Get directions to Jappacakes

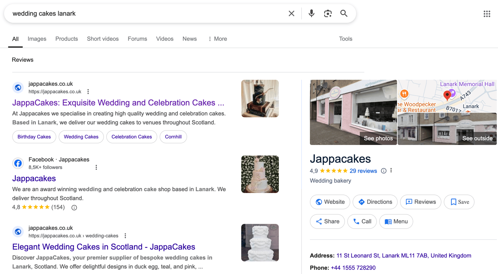tap(375, 202)
